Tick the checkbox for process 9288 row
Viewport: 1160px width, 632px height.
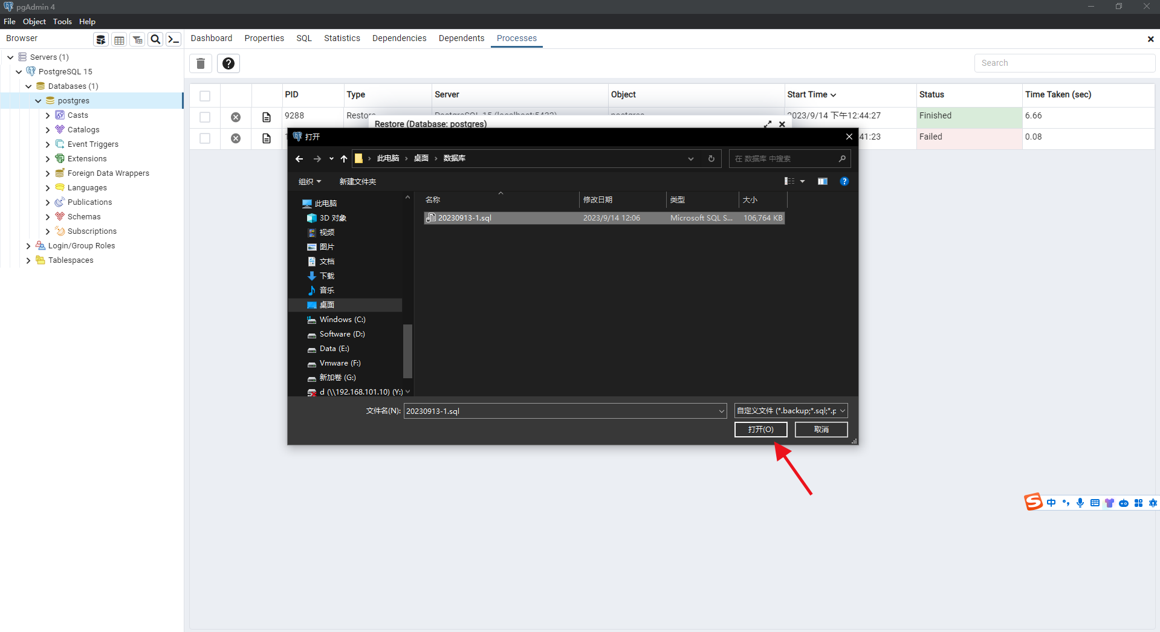pos(205,117)
